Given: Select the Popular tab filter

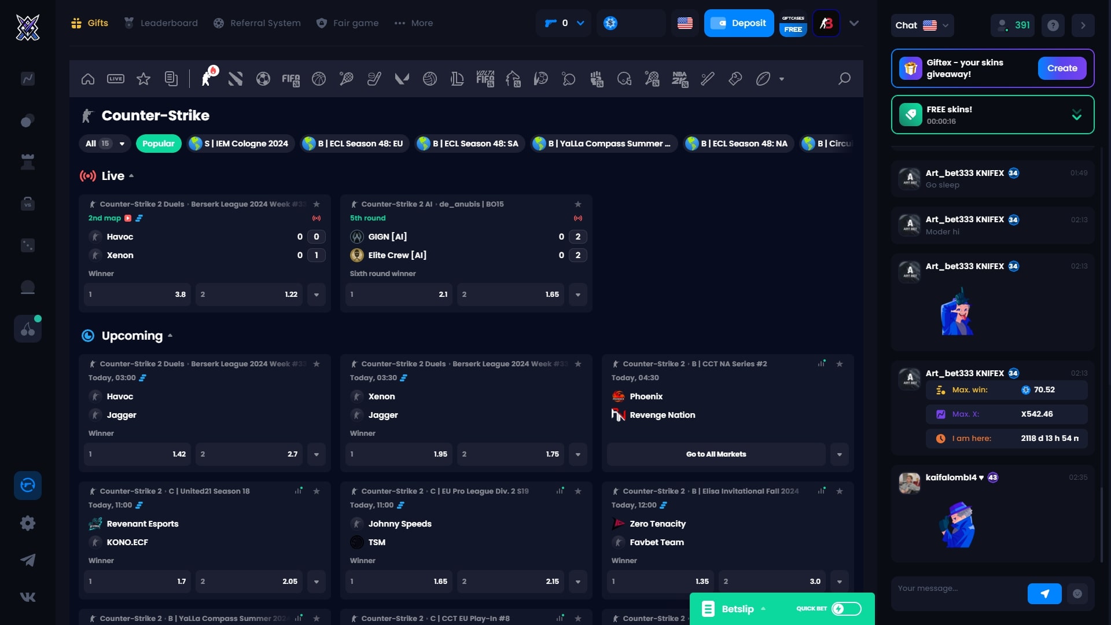Looking at the screenshot, I should tap(158, 143).
